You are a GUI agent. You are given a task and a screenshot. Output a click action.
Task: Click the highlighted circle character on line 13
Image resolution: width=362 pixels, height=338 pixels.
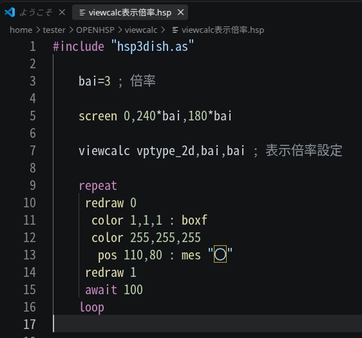[220, 254]
